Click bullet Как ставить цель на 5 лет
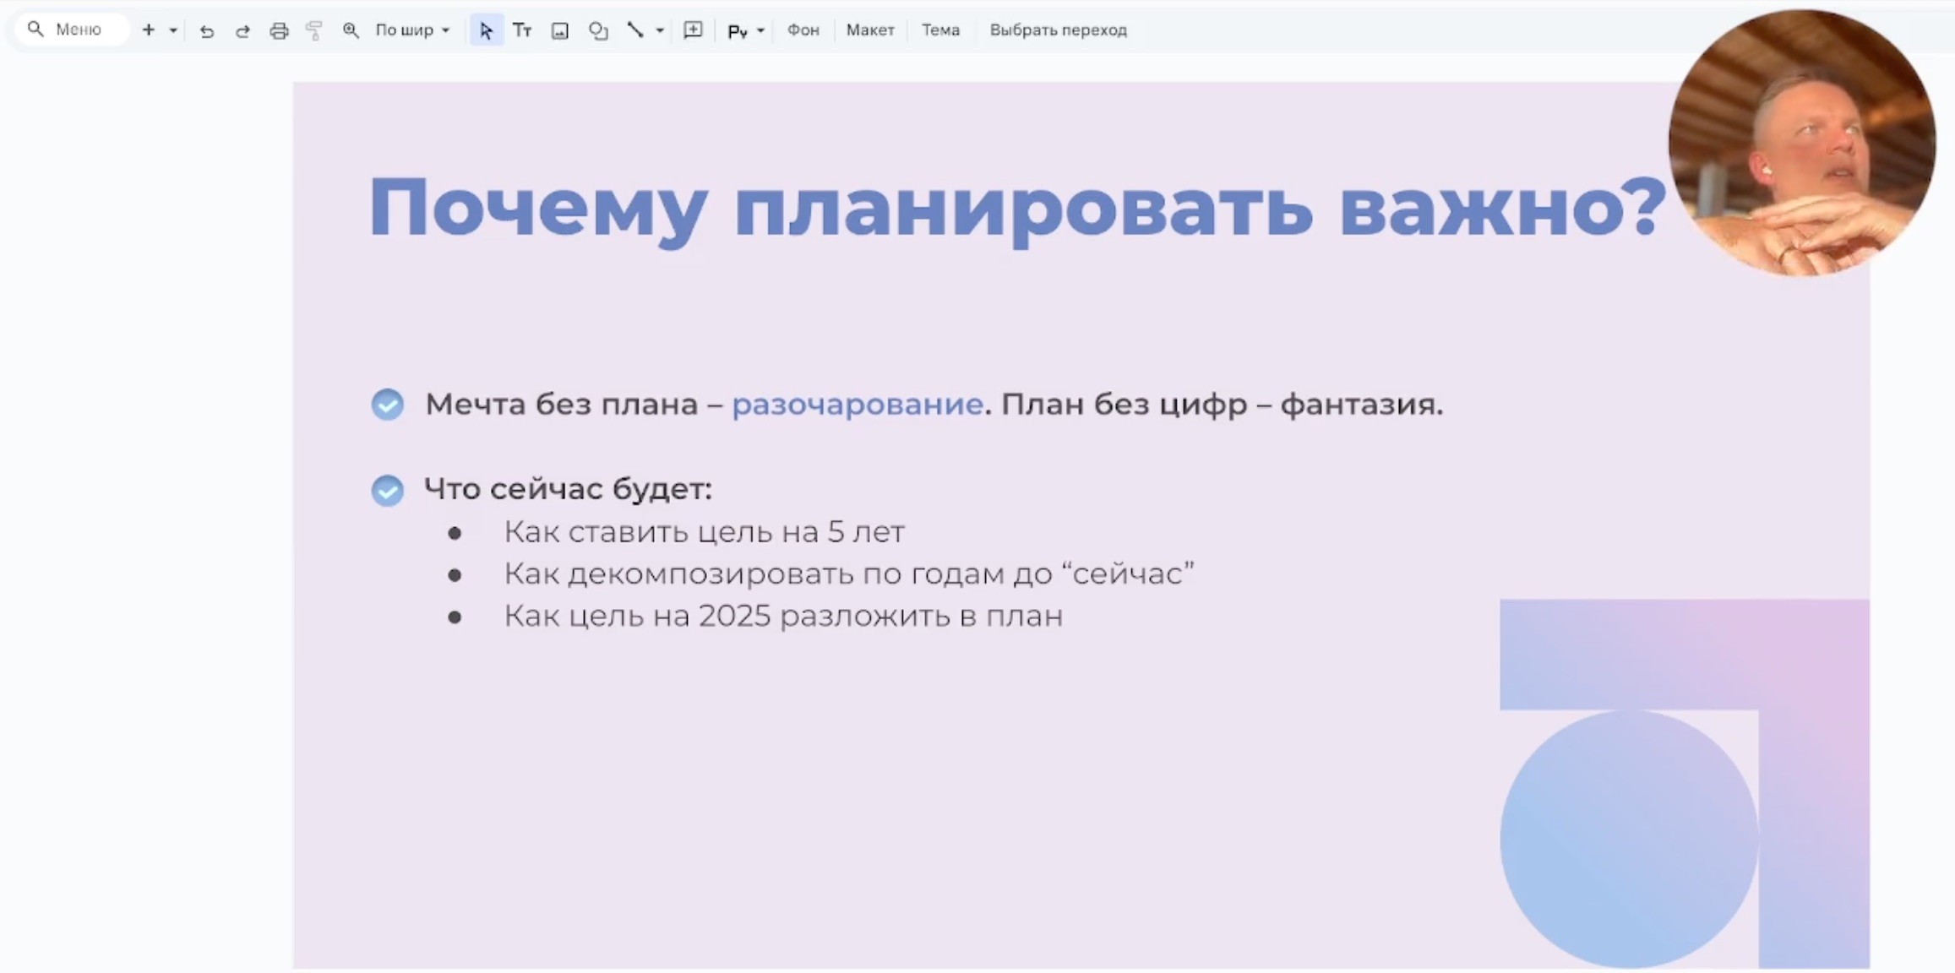 704,532
